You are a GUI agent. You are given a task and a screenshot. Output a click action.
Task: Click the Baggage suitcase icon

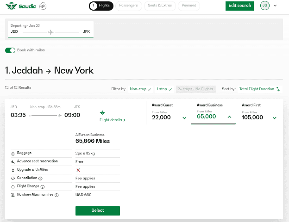[x=13, y=154]
